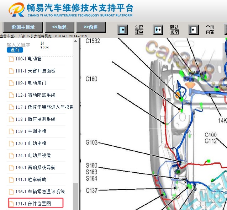Click the document icon beside 112-1 被动防盗系统

click(11, 95)
